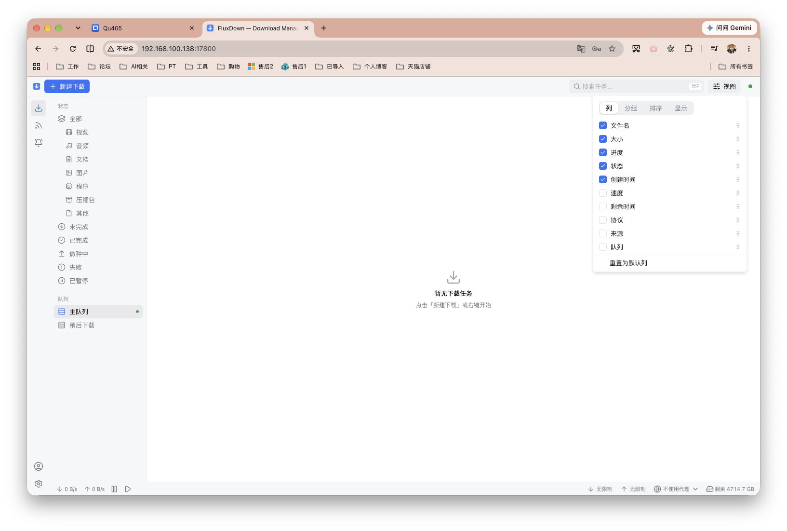Image resolution: width=787 pixels, height=531 pixels.
Task: Switch to the 分组 tab
Action: (x=631, y=108)
